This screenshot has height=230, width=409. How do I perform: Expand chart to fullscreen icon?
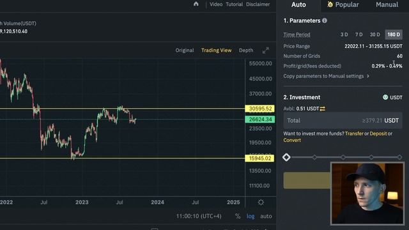point(266,50)
